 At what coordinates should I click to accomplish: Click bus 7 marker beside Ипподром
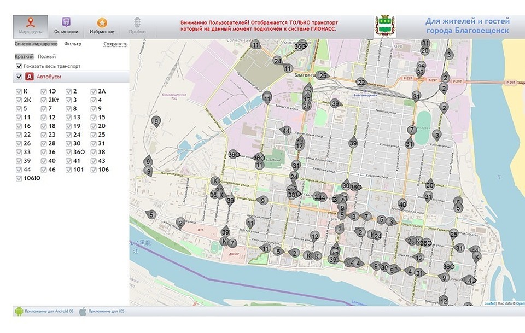pyautogui.click(x=412, y=130)
